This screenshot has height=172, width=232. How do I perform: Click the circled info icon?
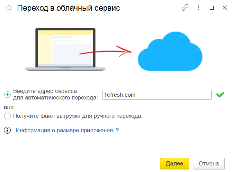[x=7, y=130]
